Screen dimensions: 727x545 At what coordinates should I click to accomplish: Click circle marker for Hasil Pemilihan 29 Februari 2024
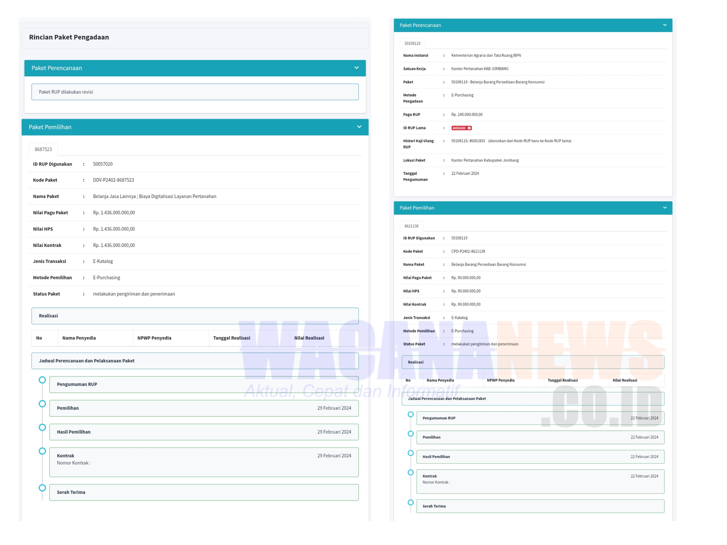[42, 428]
